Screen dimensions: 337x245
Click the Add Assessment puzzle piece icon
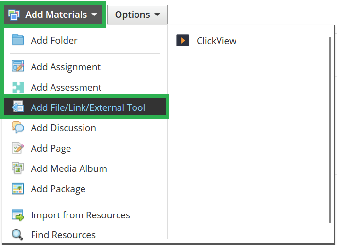click(18, 88)
